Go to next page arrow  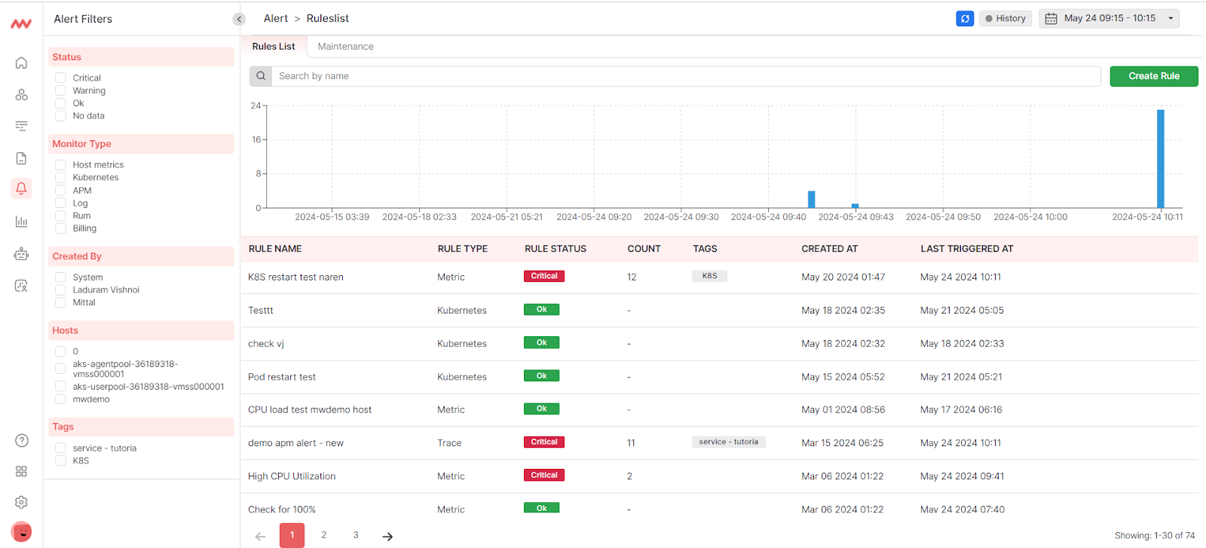(387, 536)
